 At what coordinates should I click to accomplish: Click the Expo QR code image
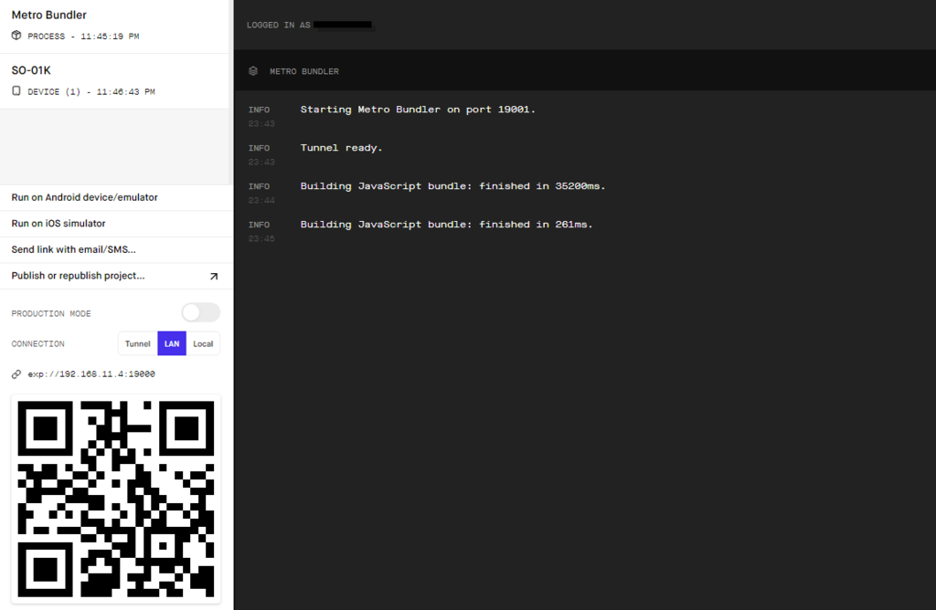[x=116, y=500]
